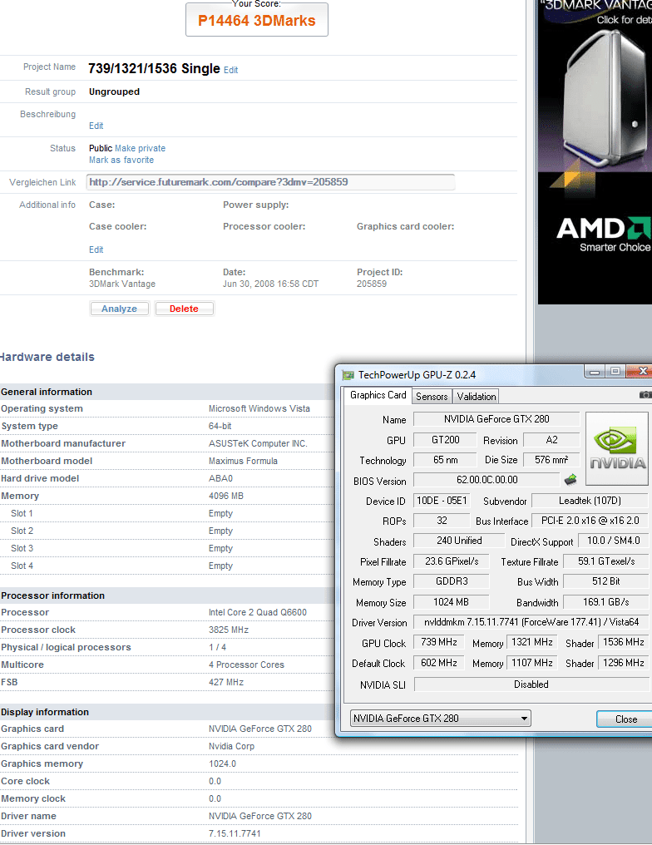Click the Driver Version nvlddmkm field
The height and width of the screenshot is (845, 652).
[531, 622]
